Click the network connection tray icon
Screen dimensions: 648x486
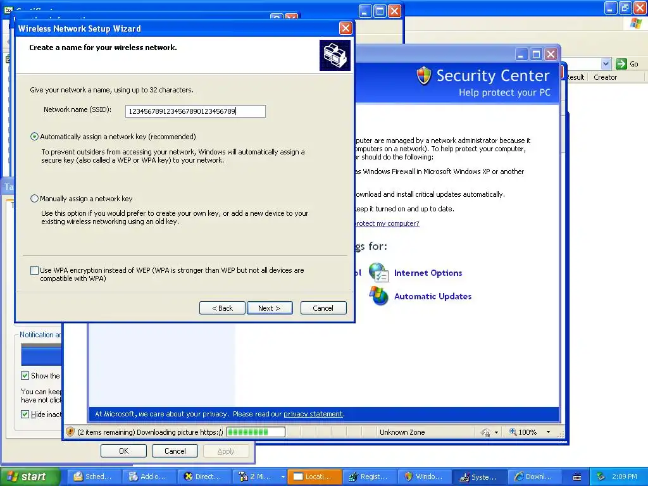(x=601, y=477)
